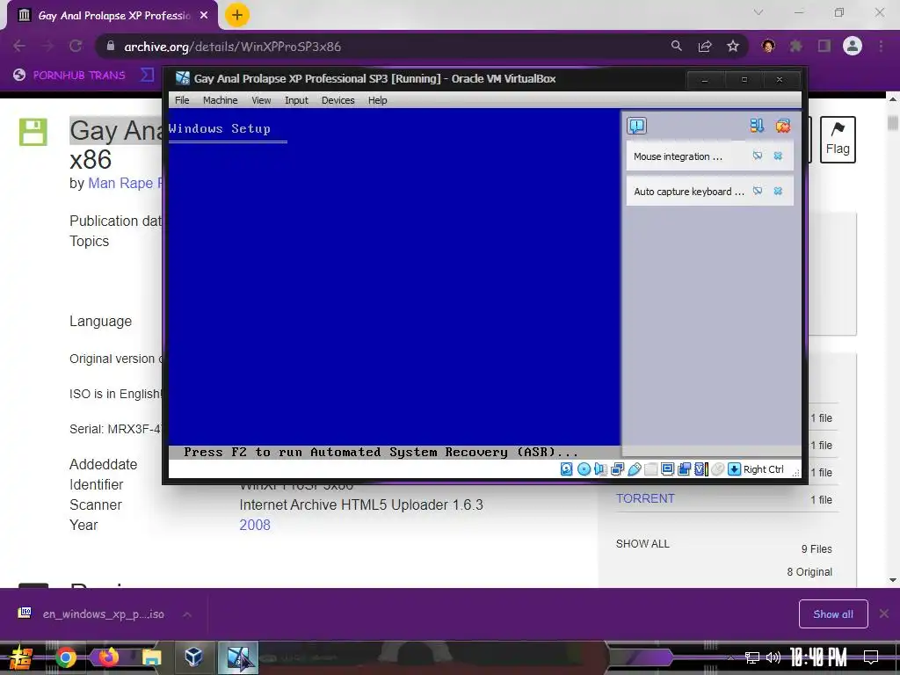Viewport: 900px width, 675px height.
Task: Click the search magnifier in the address bar
Action: click(x=677, y=46)
